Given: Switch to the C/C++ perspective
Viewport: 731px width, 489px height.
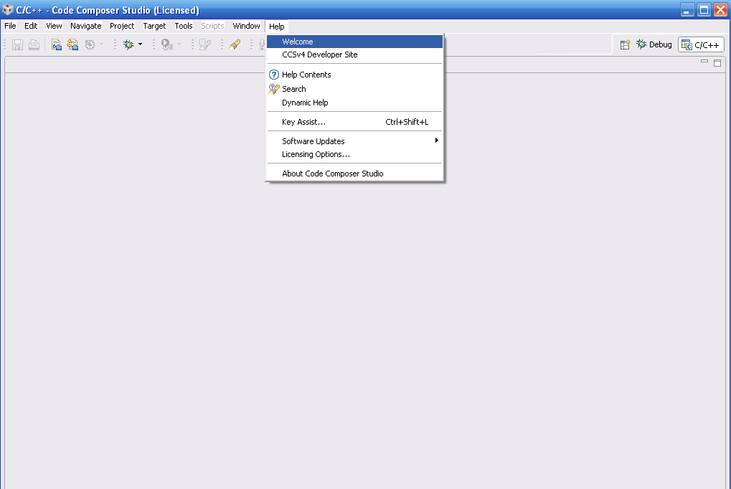Looking at the screenshot, I should [x=701, y=44].
